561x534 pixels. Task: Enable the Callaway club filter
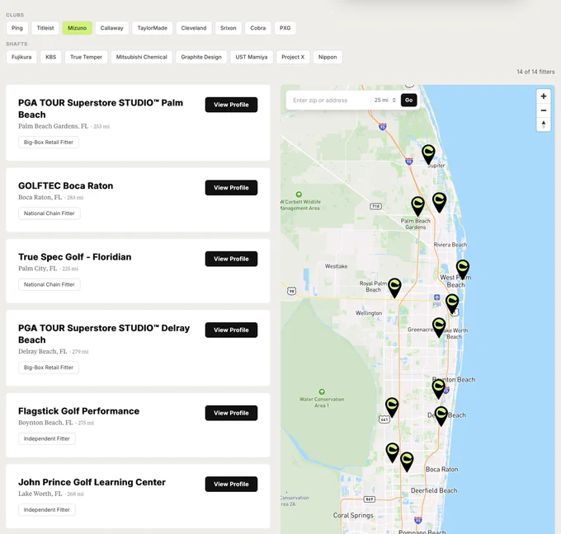[x=111, y=28]
